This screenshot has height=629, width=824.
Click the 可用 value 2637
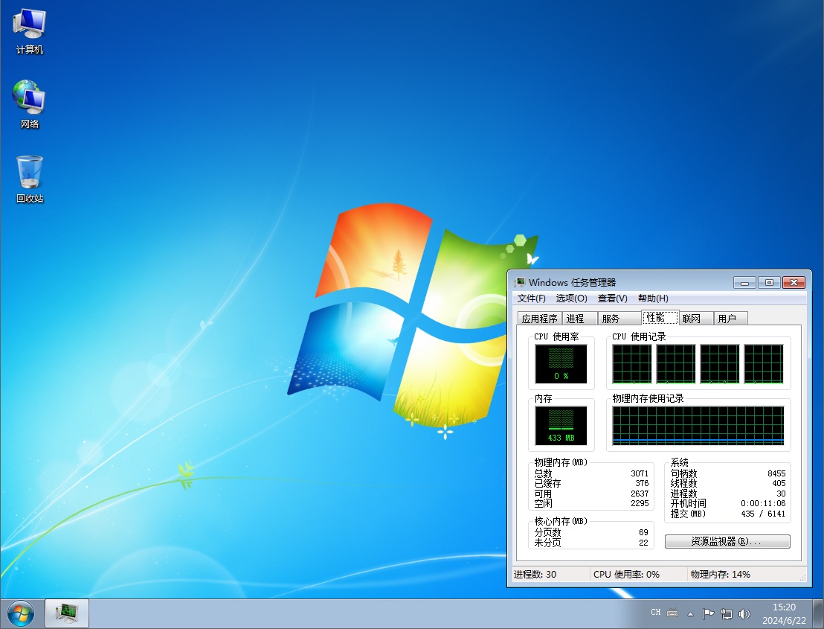[x=640, y=494]
